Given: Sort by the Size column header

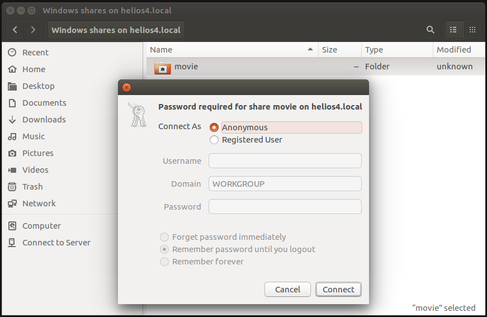Looking at the screenshot, I should tap(340, 50).
